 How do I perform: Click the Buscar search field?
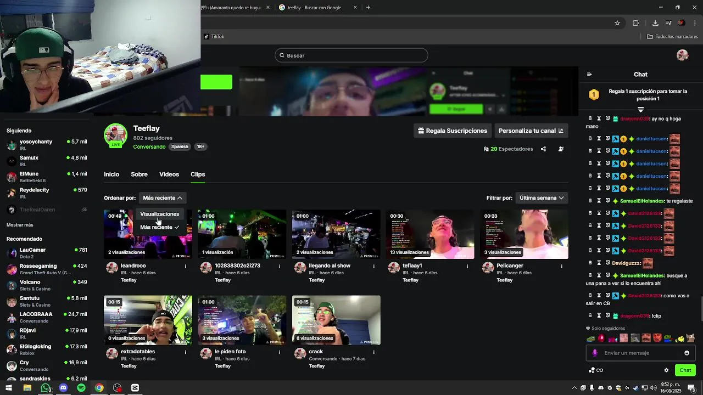pos(351,55)
